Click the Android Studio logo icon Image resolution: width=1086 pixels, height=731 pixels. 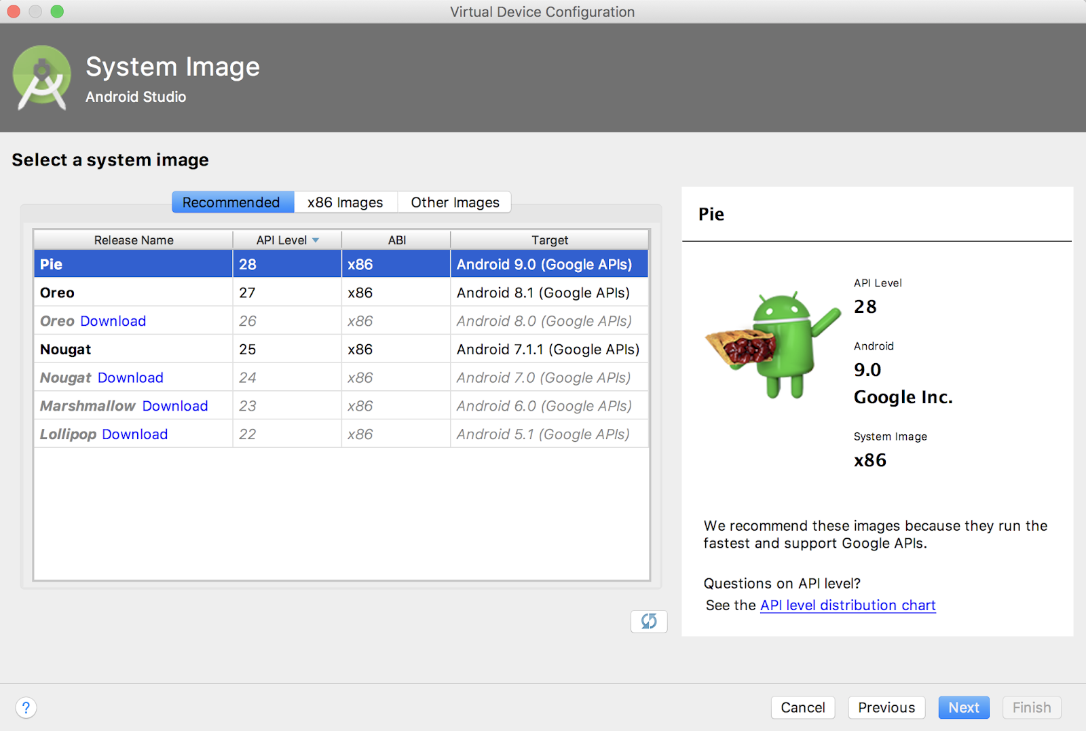pos(42,78)
